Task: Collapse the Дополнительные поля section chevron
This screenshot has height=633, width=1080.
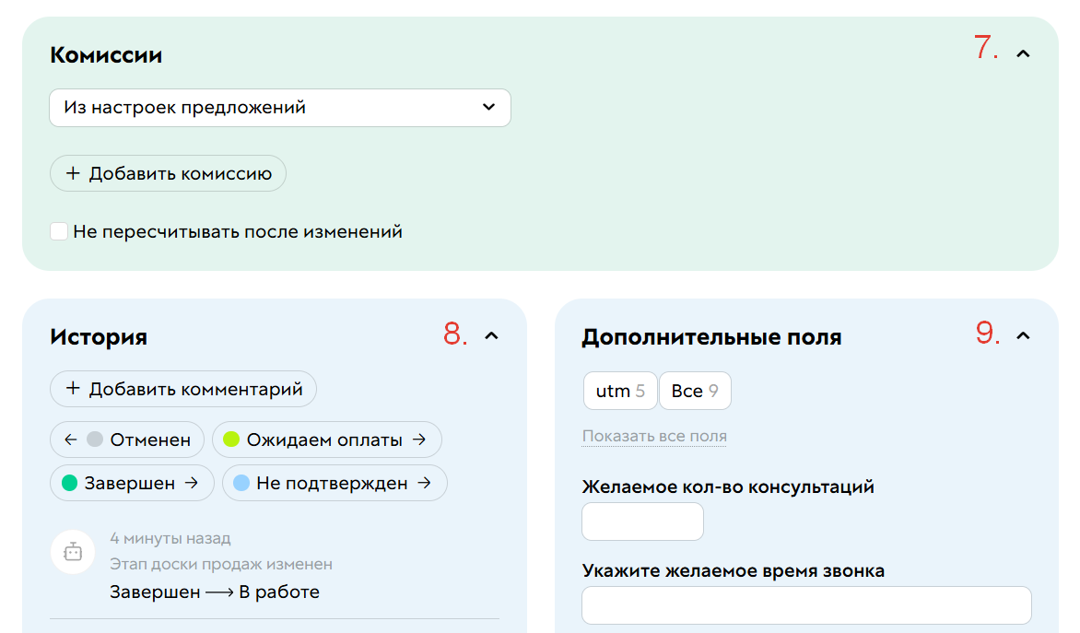Action: pyautogui.click(x=1023, y=336)
